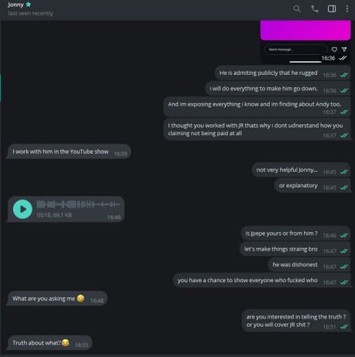Play the 00:18 voice message
This screenshot has width=355, height=357.
[x=23, y=209]
